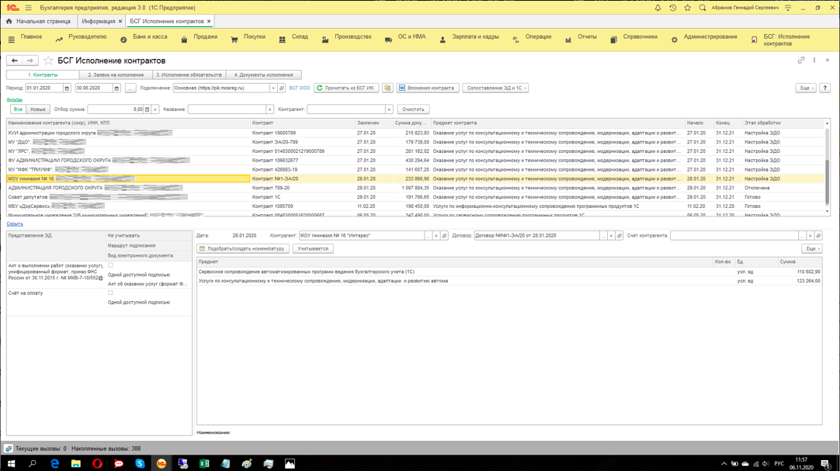This screenshot has height=471, width=840.
Task: Switch to the 2. Заявки на исполнение tab
Action: click(116, 75)
